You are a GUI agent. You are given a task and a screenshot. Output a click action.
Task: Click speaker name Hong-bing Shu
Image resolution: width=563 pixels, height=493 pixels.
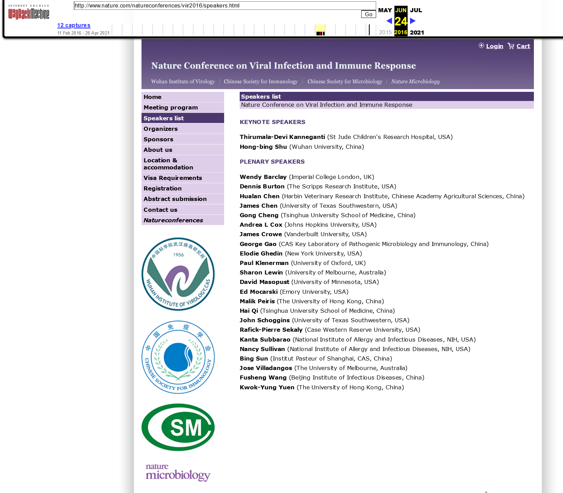[263, 147]
